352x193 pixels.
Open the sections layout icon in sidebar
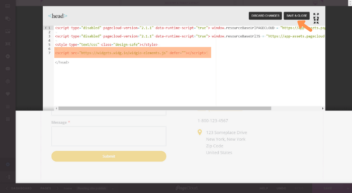[x=8, y=6]
